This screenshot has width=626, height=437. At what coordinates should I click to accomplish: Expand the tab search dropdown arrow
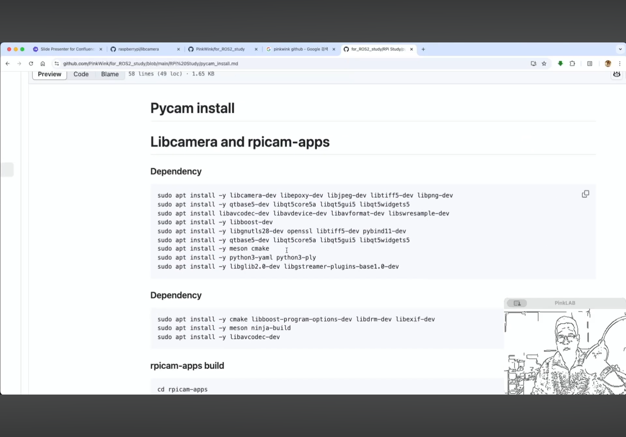point(620,49)
